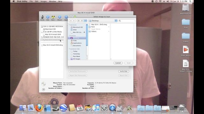Select the Mac OS X DVD.dmg file in dialog
204x114 pixels.
point(99,24)
